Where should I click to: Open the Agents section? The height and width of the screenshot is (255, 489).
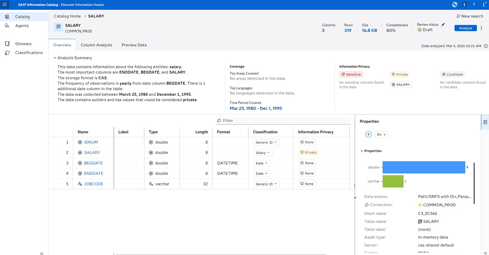pos(22,26)
